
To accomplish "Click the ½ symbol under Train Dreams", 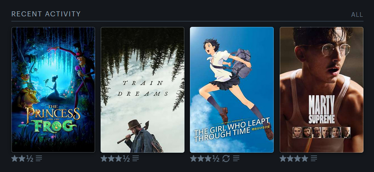I will (x=126, y=159).
